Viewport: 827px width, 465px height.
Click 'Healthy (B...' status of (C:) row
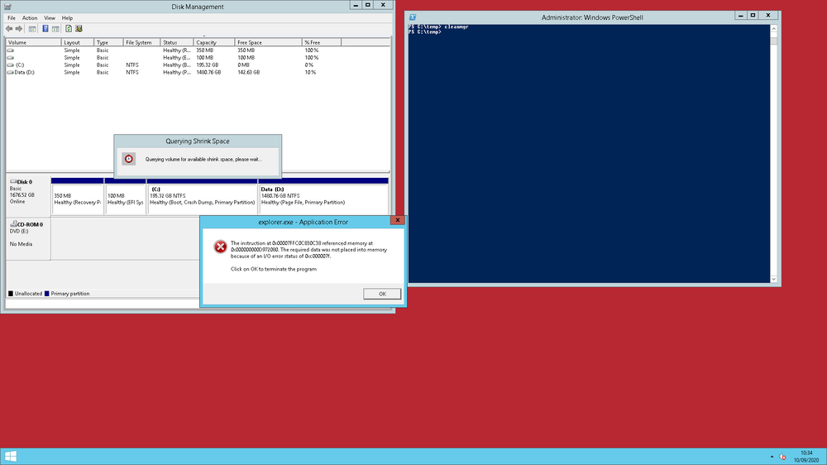coord(177,65)
